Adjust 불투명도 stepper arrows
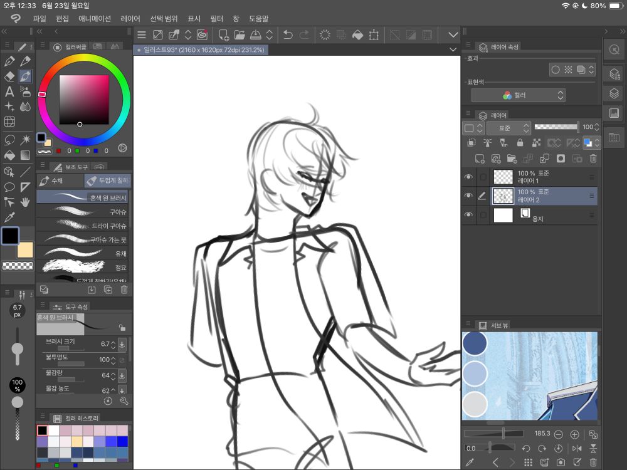 [x=113, y=360]
